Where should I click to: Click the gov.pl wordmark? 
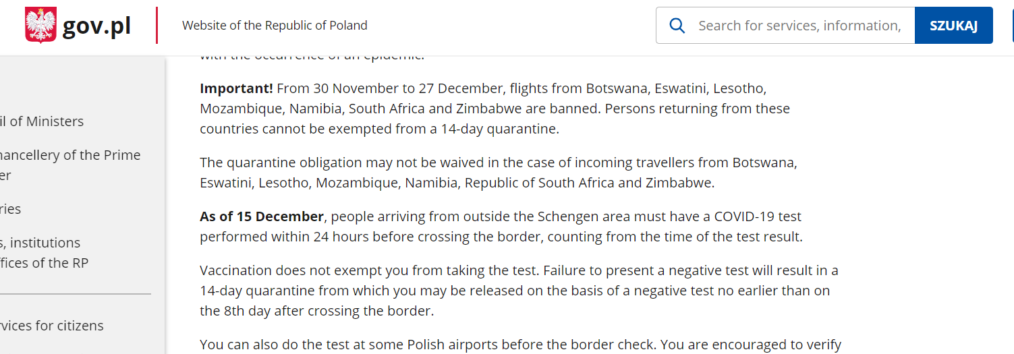96,26
